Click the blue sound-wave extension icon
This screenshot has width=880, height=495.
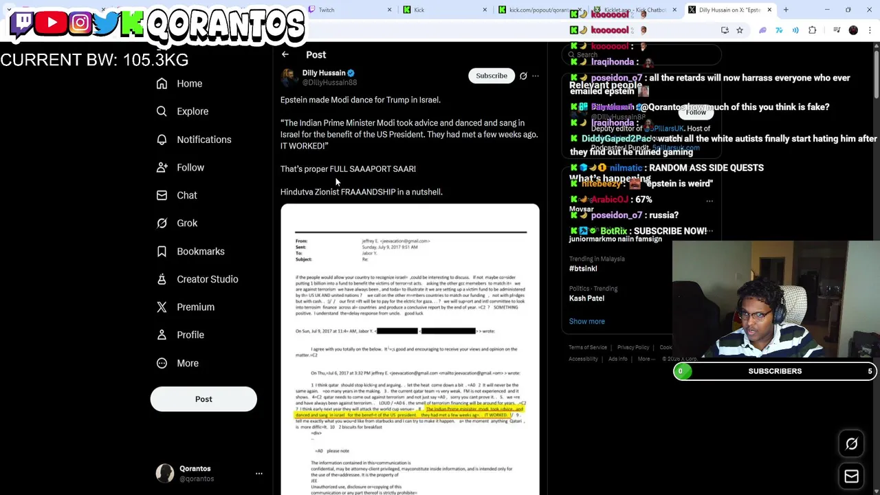point(795,30)
